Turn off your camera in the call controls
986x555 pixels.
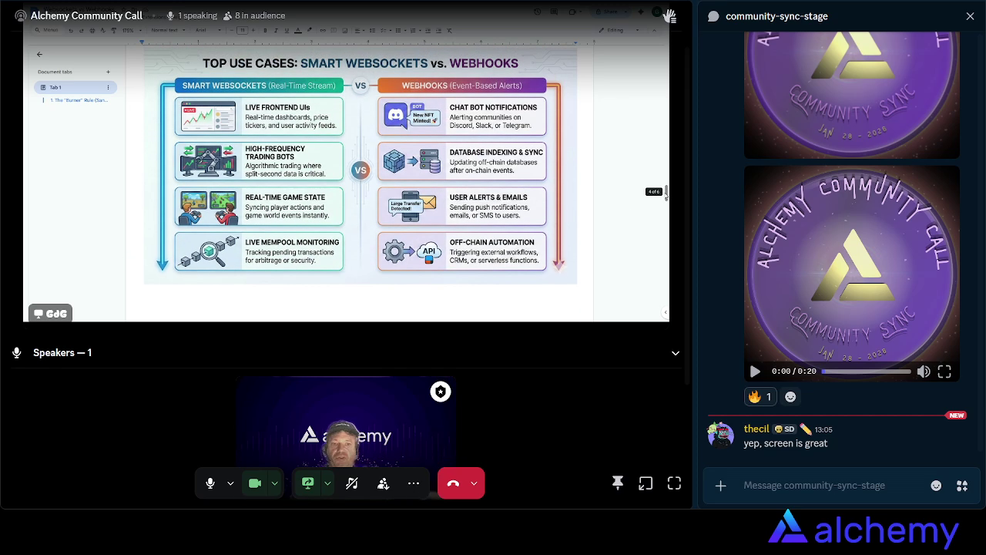click(x=255, y=483)
